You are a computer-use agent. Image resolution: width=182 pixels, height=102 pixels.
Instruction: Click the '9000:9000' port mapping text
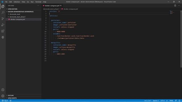coord(61,31)
